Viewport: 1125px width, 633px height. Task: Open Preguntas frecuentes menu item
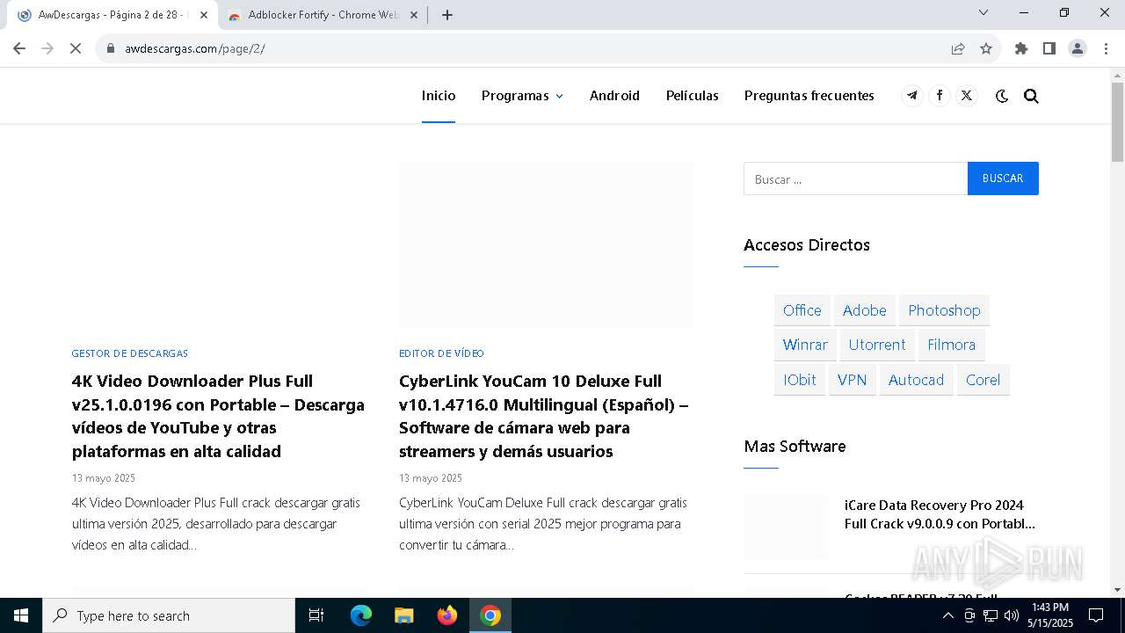[809, 96]
